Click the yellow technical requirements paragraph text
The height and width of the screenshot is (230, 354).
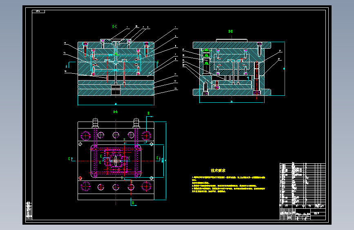pos(229,184)
